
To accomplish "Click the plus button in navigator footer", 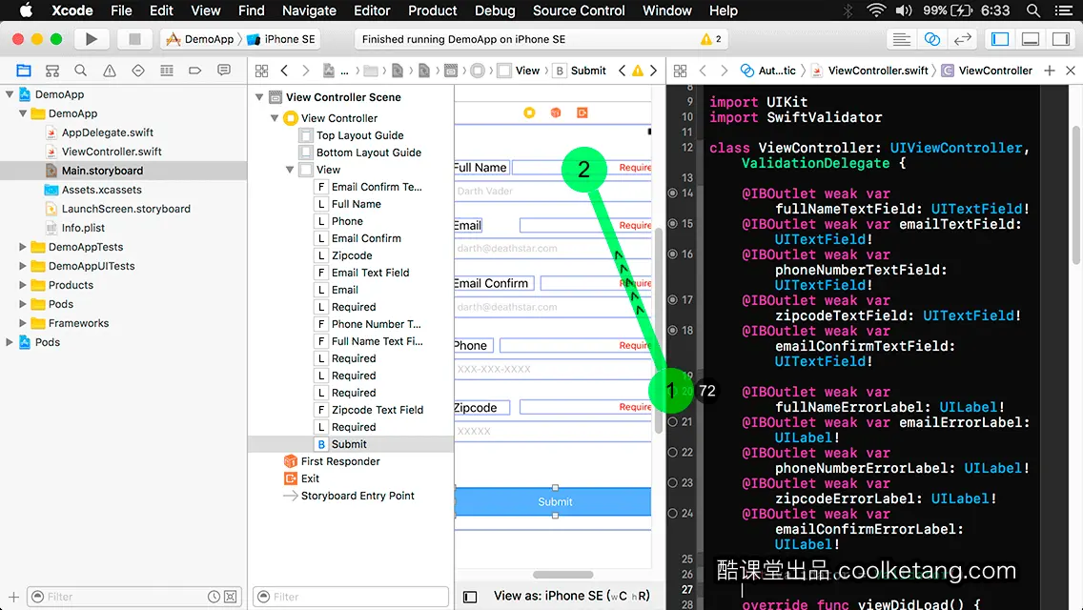I will [x=13, y=597].
